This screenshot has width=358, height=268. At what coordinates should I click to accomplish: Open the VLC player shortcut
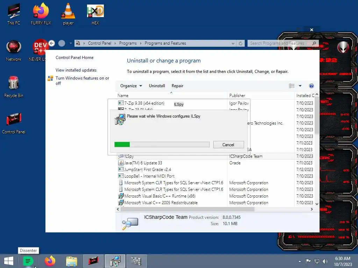pyautogui.click(x=68, y=14)
